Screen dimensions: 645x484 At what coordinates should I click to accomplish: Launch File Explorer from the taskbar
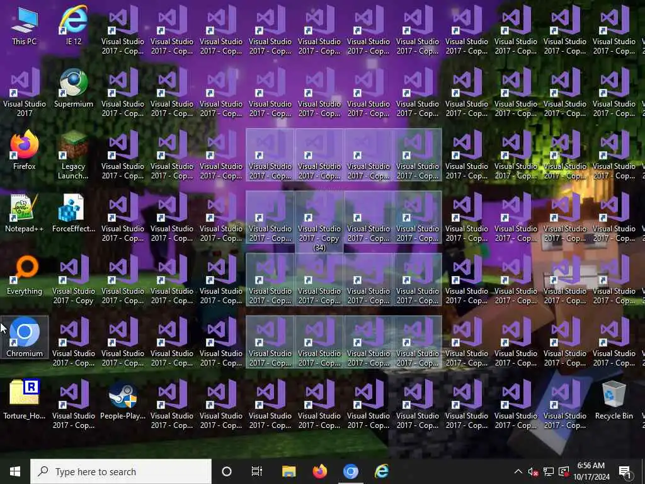(x=288, y=471)
